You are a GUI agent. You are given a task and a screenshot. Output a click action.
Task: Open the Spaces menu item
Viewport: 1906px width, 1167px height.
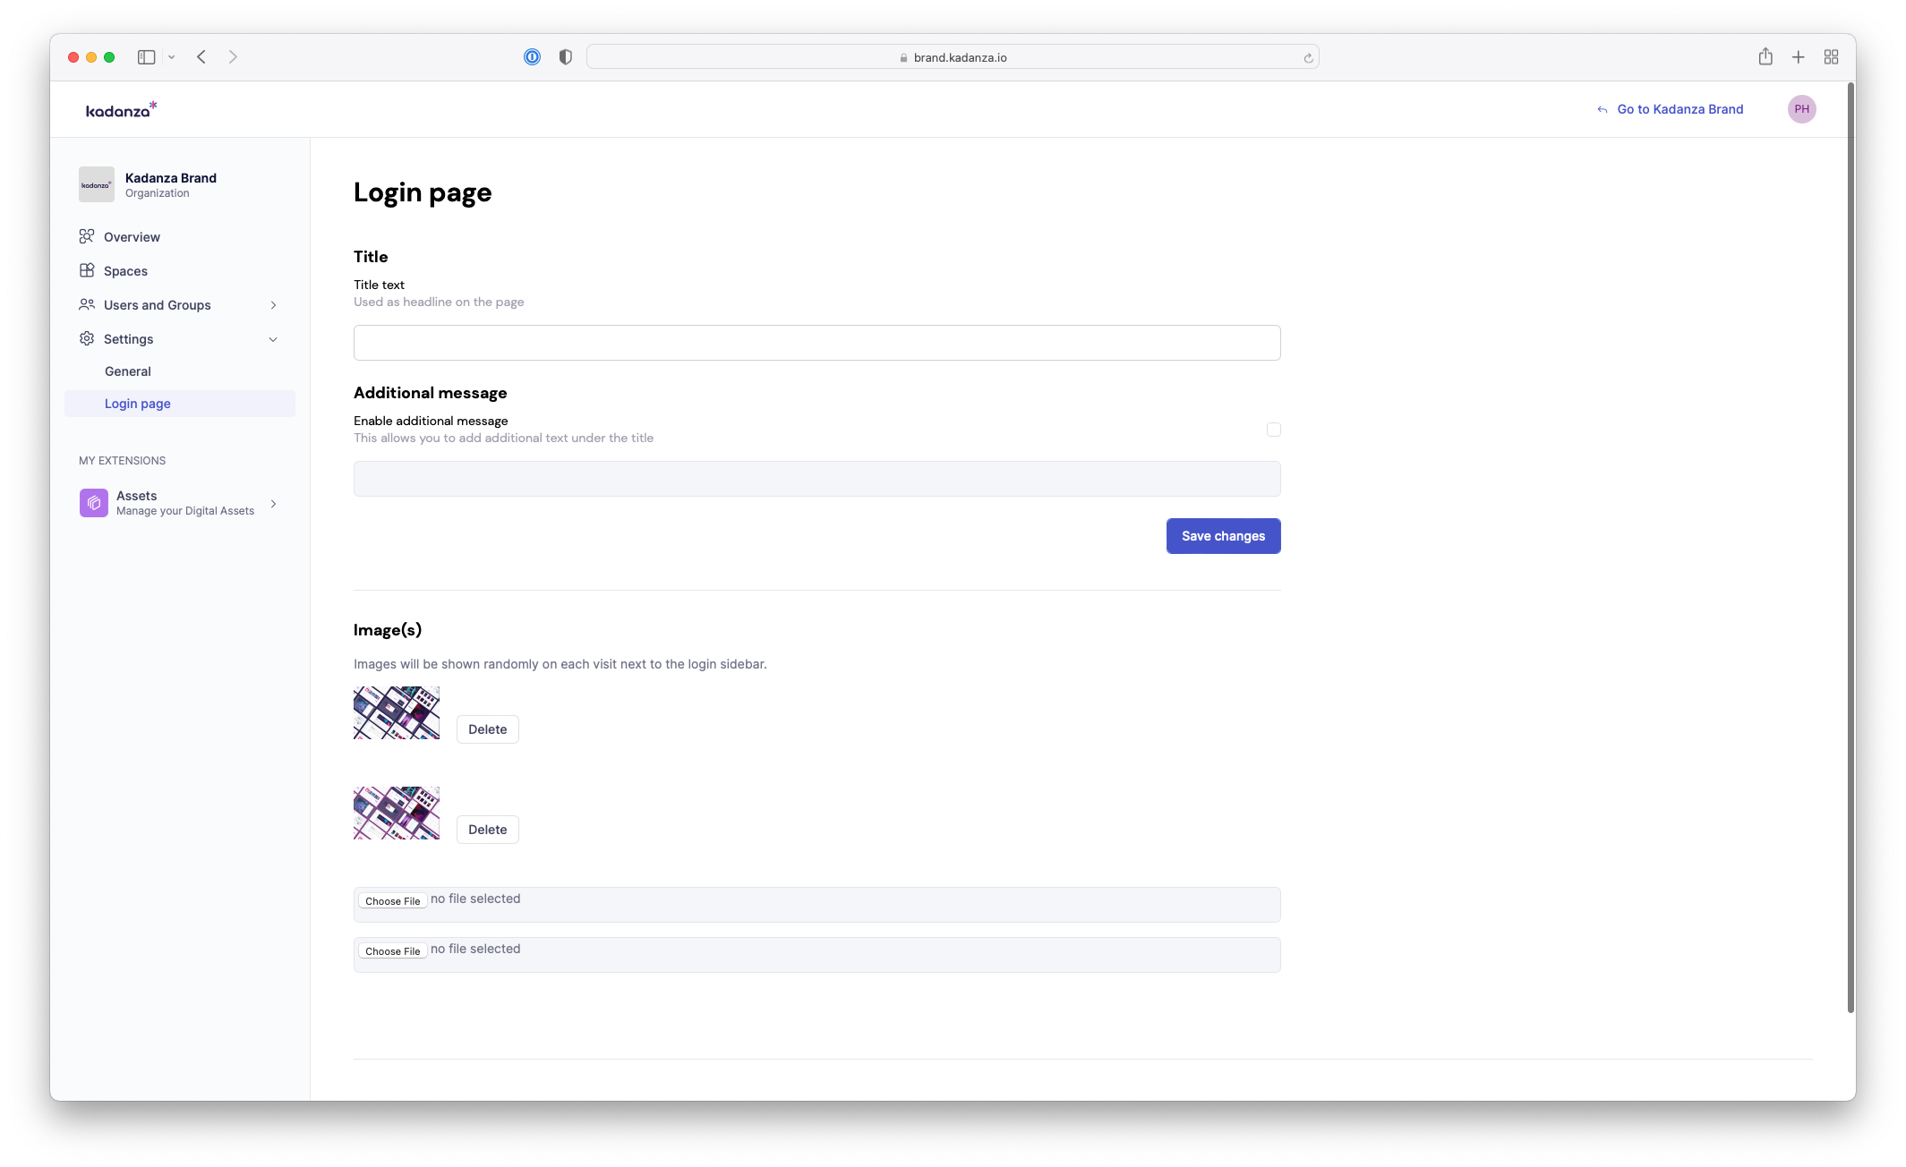pos(125,271)
